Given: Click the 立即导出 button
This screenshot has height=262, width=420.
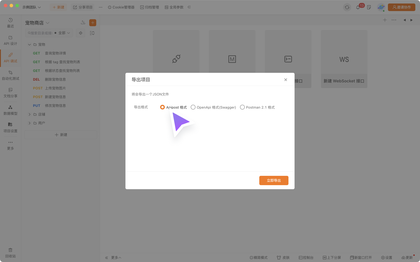Looking at the screenshot, I should click(274, 180).
